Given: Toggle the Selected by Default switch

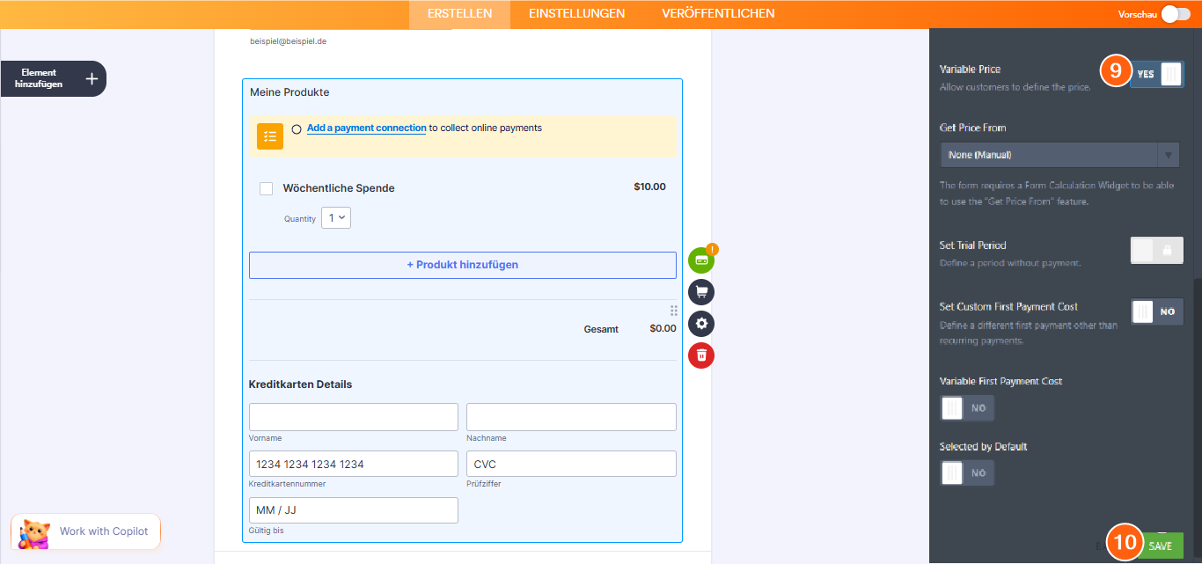Looking at the screenshot, I should tap(967, 473).
